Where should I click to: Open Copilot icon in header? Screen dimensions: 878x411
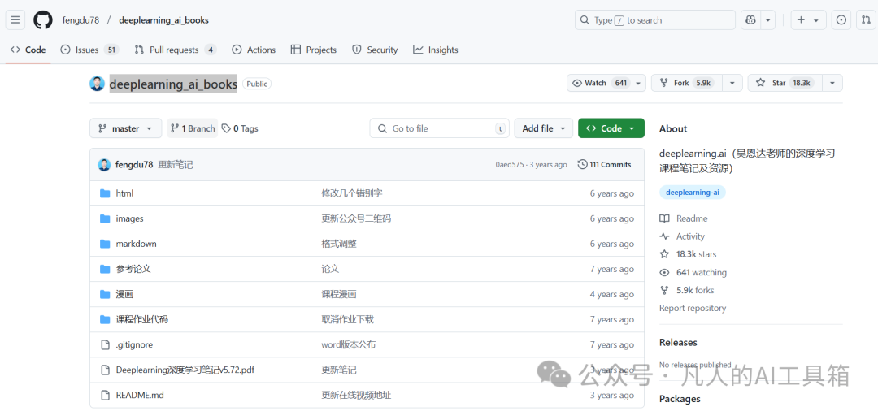750,20
